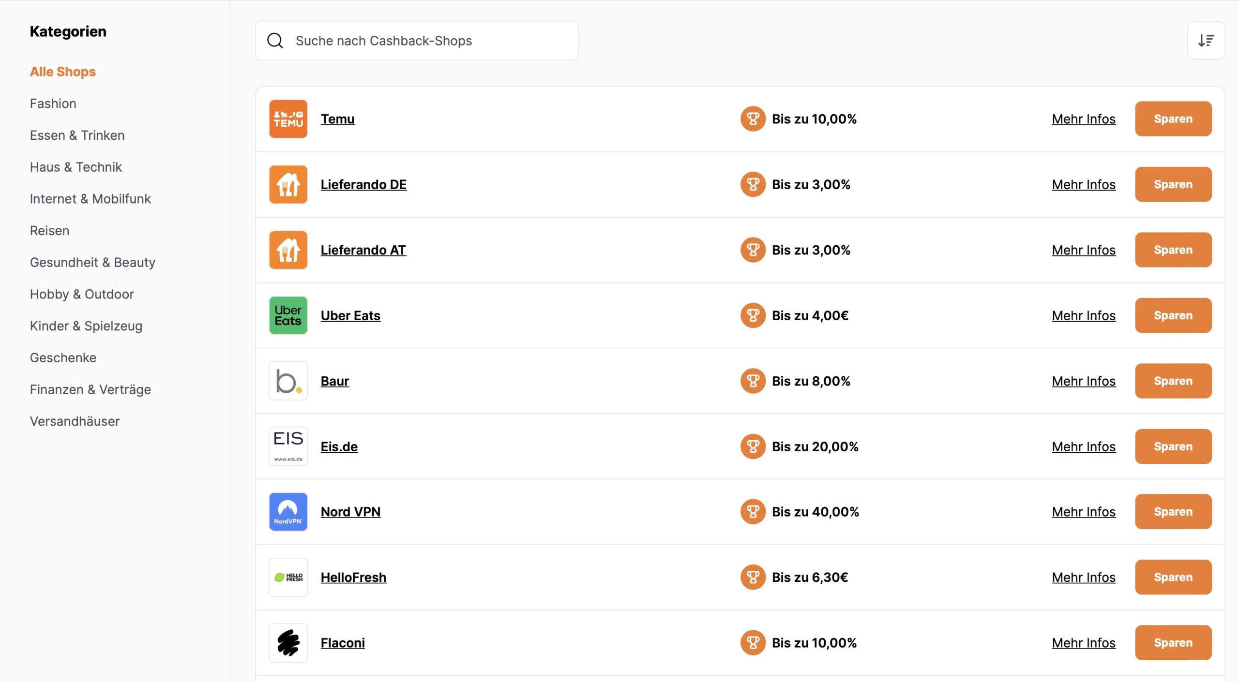Click Mehr Infos for Eis.de
This screenshot has width=1239, height=682.
point(1084,446)
